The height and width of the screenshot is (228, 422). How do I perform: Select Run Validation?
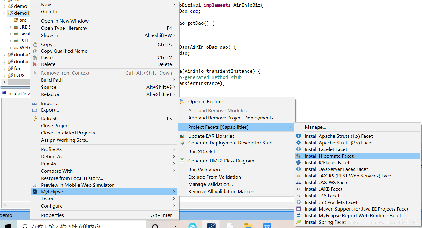pyautogui.click(x=236, y=170)
